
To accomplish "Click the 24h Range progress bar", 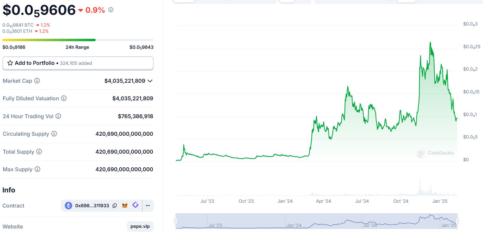I will (78, 40).
